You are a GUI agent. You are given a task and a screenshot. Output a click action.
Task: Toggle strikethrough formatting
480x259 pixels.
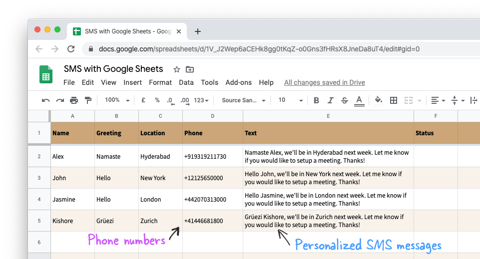344,100
